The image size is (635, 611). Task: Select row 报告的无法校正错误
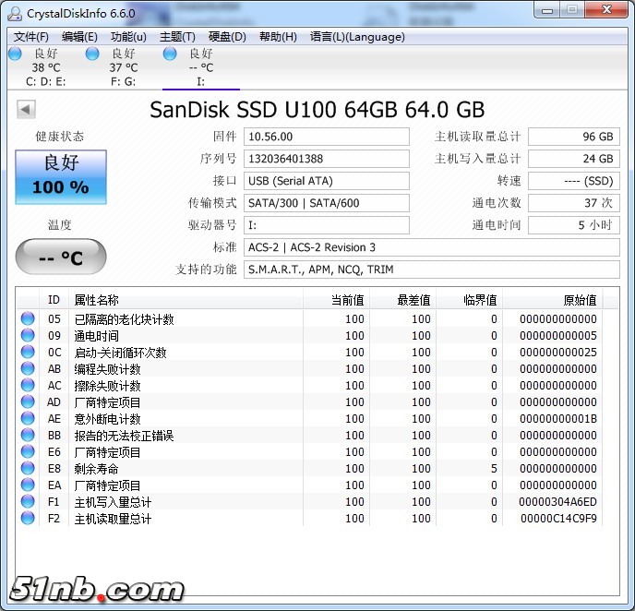point(310,435)
